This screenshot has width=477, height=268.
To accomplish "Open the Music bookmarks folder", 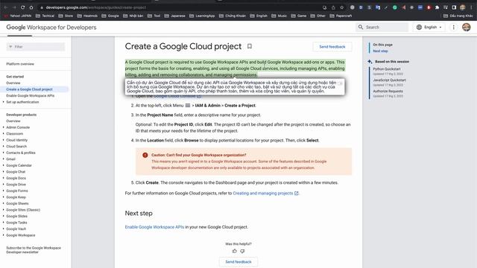I will (279, 16).
